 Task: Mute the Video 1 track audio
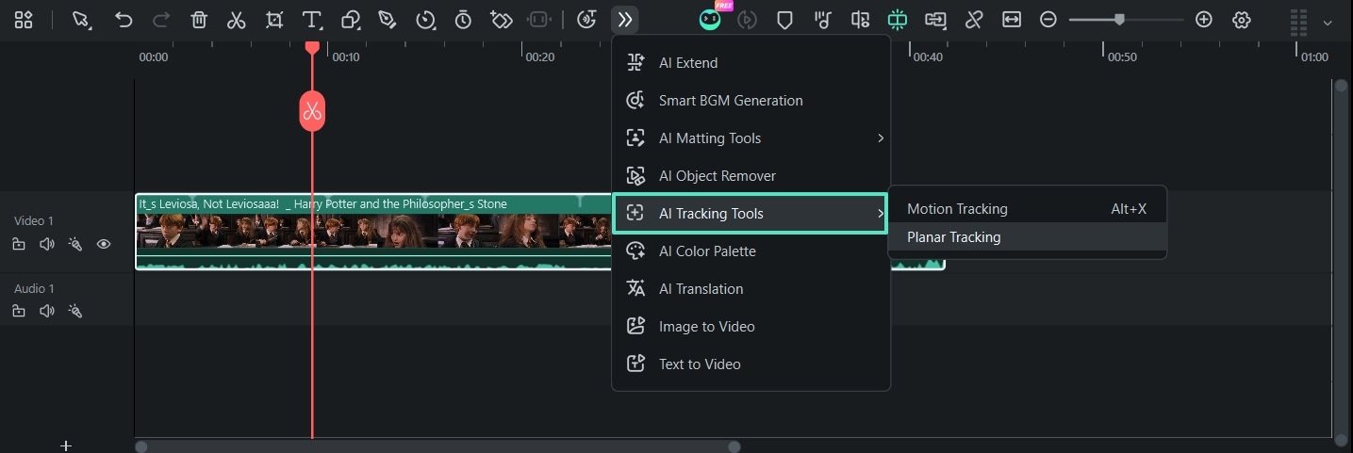point(47,244)
